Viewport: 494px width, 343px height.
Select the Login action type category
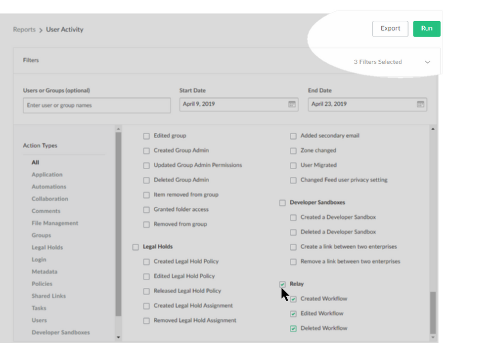click(39, 259)
